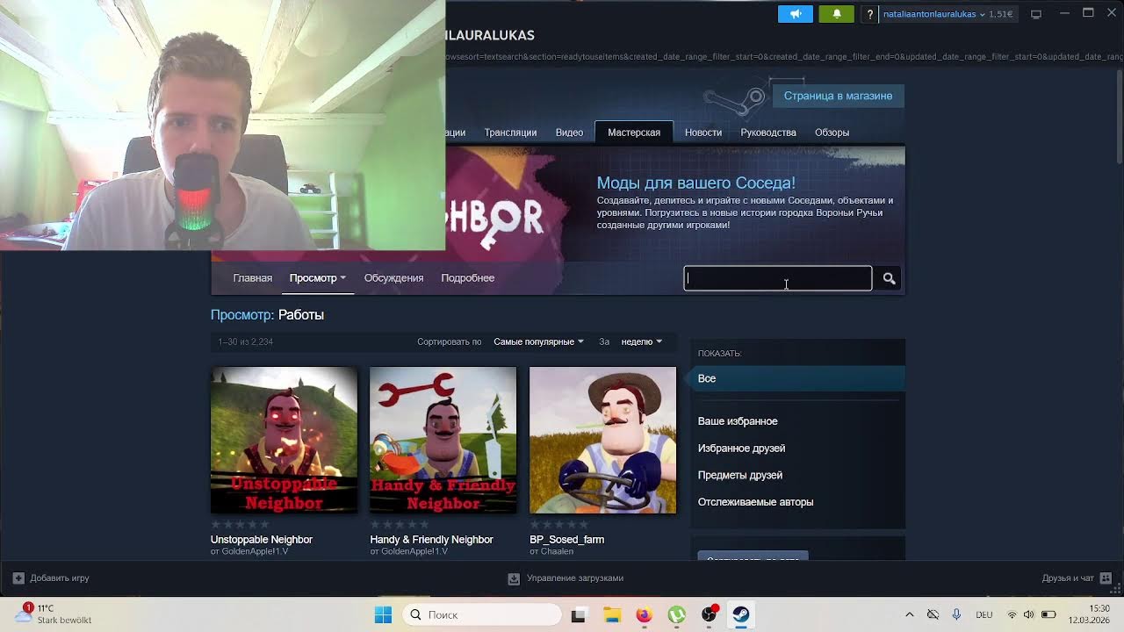Open Unstoppable Neighbor mod thumbnail
This screenshot has width=1124, height=632.
pyautogui.click(x=284, y=440)
